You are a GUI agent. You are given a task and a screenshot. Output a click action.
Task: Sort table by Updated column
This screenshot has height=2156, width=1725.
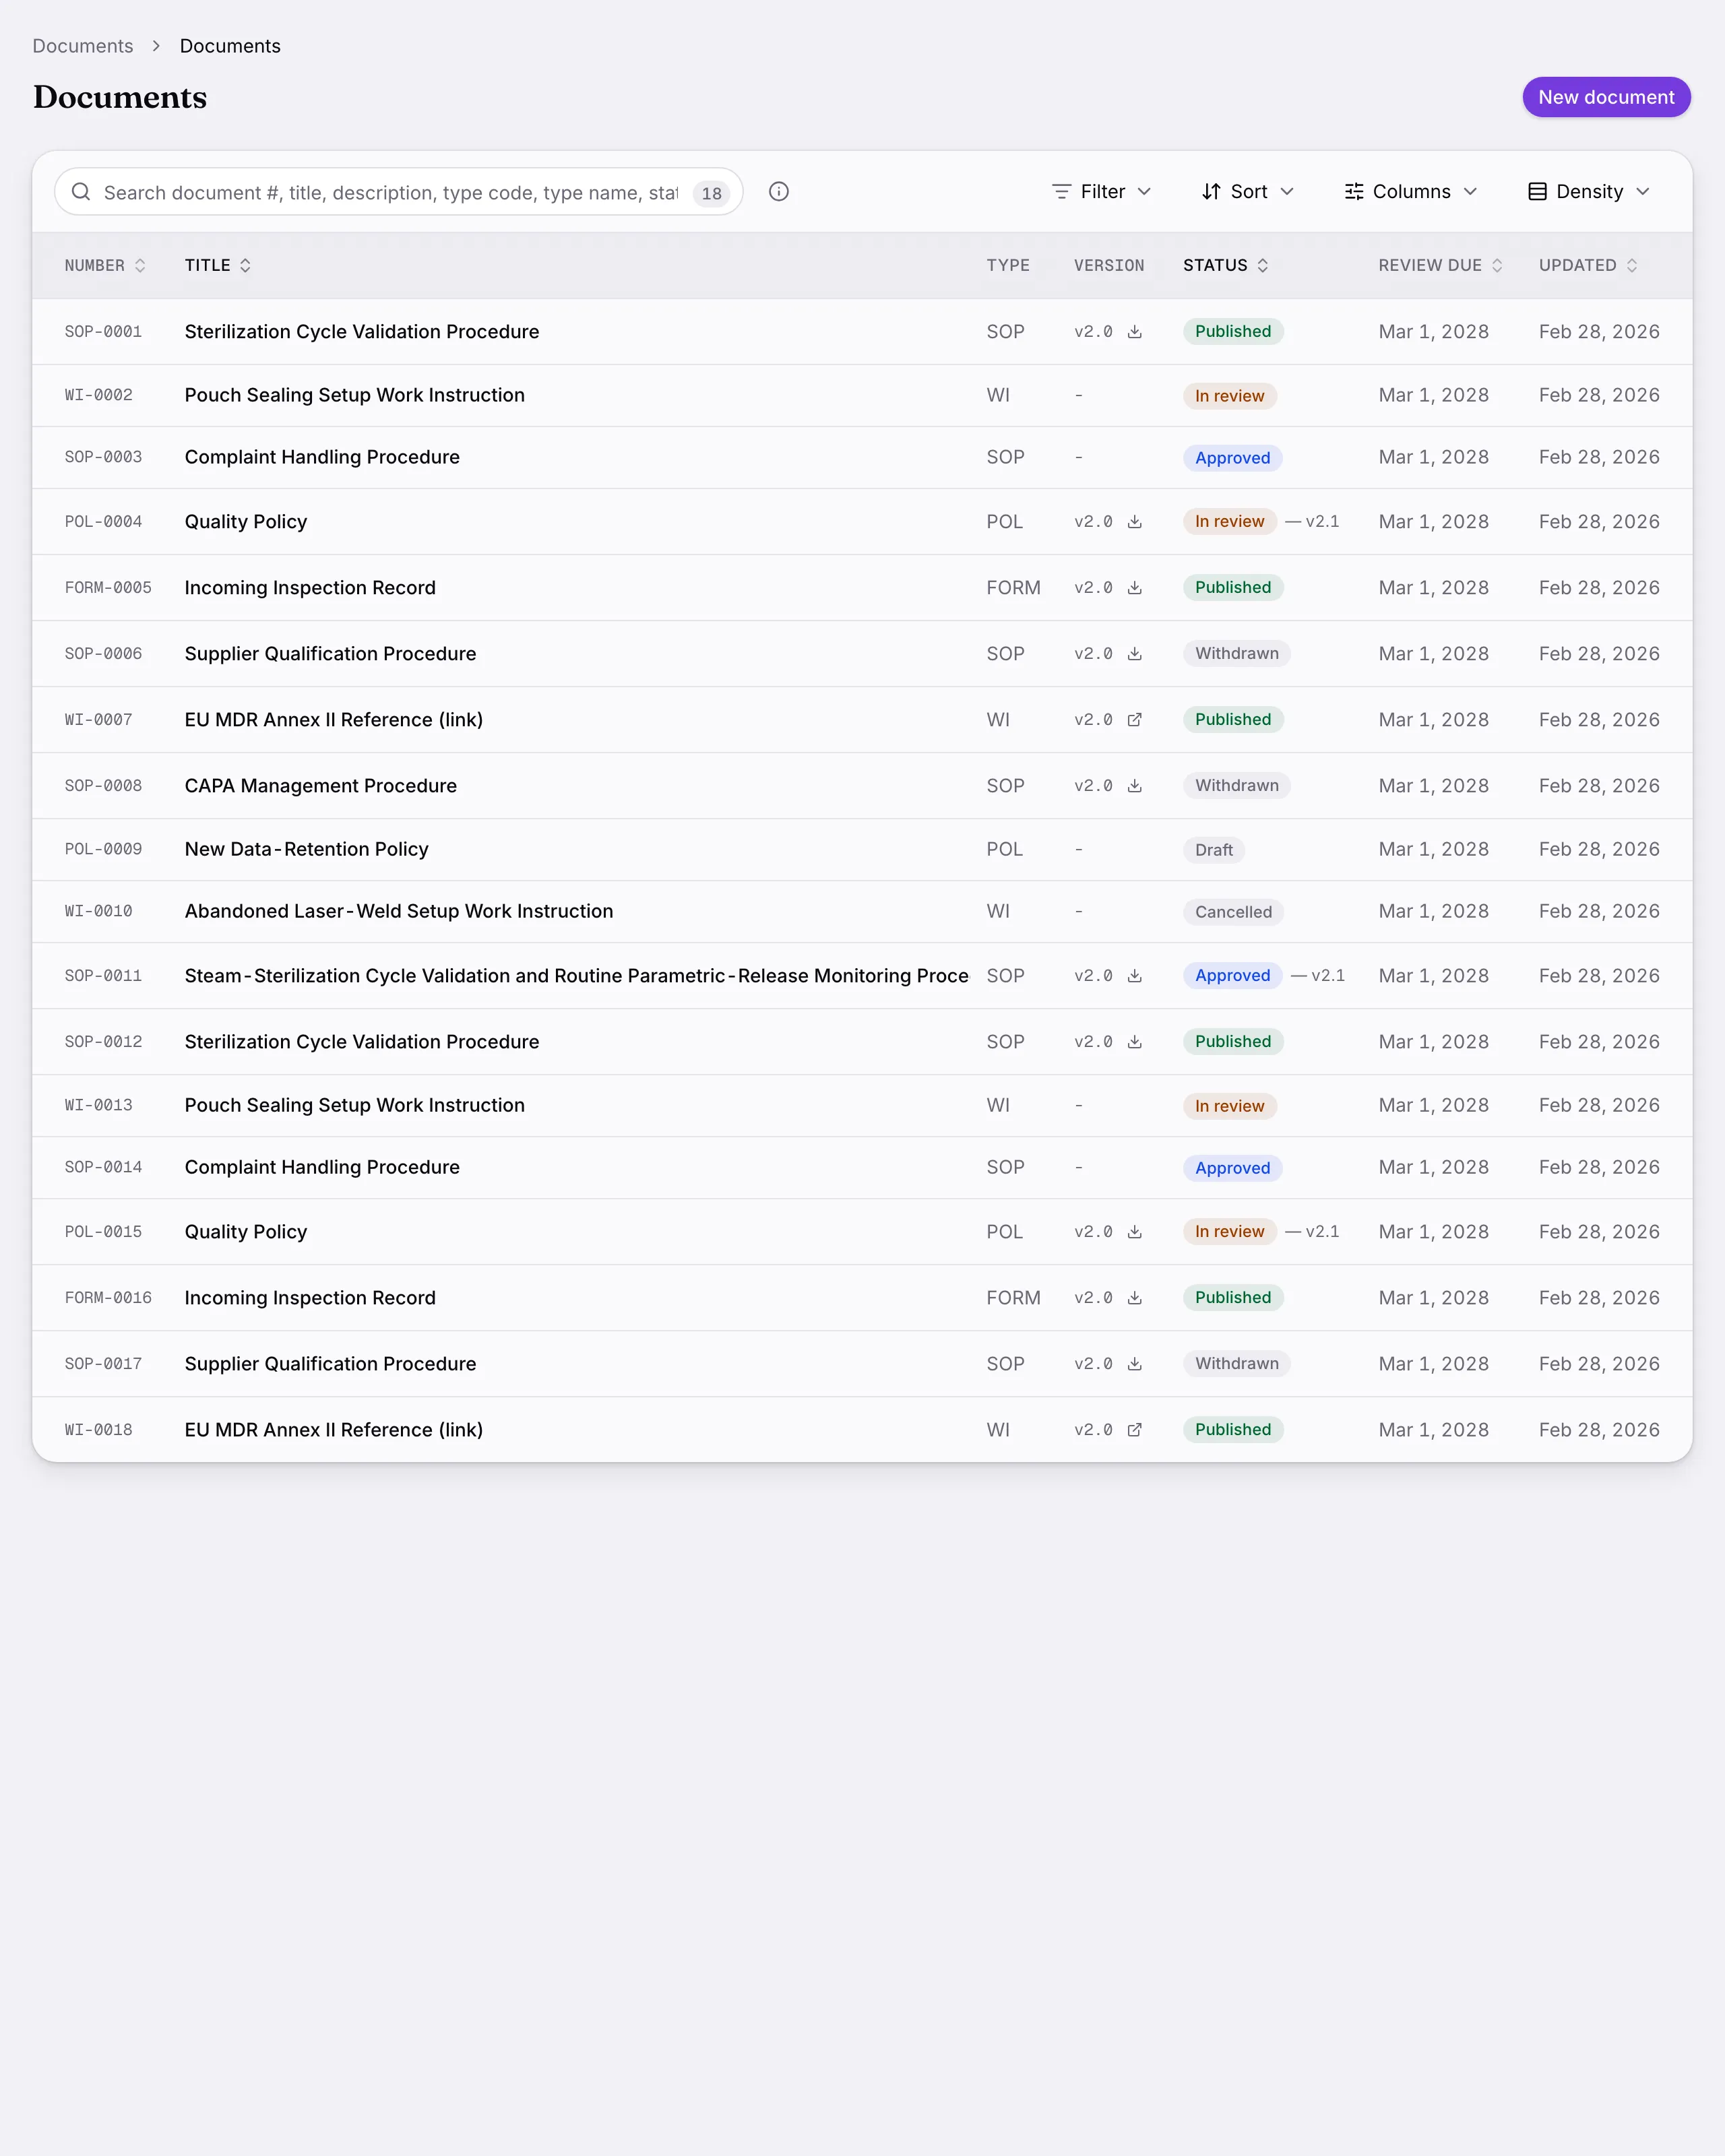click(x=1589, y=266)
